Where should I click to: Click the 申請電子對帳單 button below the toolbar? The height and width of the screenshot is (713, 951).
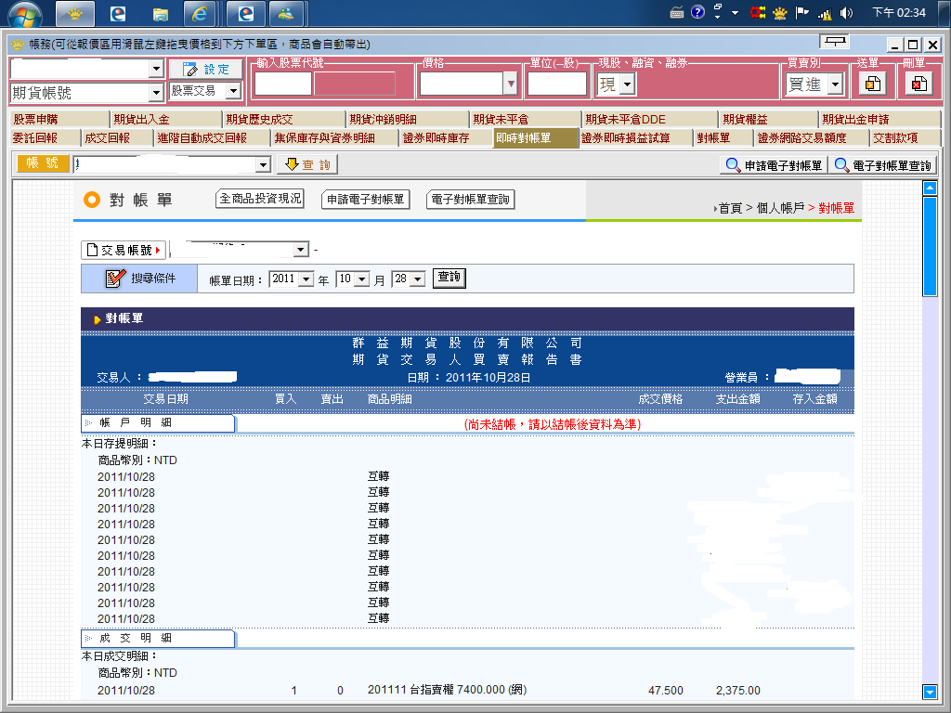365,200
